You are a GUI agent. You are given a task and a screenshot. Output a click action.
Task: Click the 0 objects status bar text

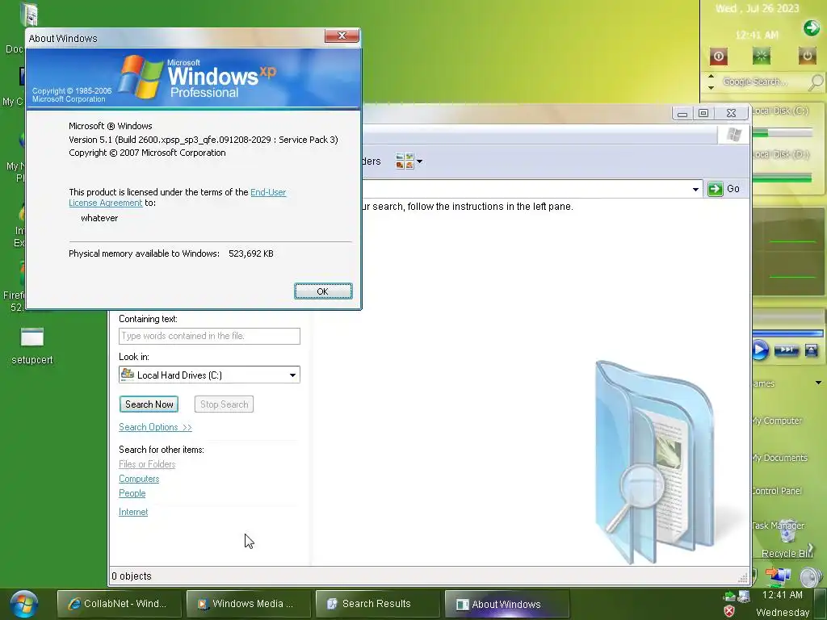(x=132, y=576)
